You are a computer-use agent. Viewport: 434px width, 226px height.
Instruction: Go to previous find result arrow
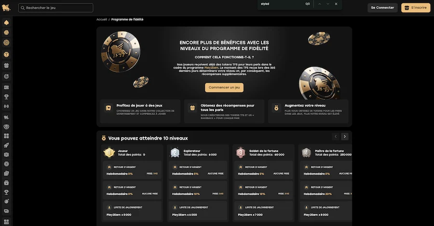[319, 4]
